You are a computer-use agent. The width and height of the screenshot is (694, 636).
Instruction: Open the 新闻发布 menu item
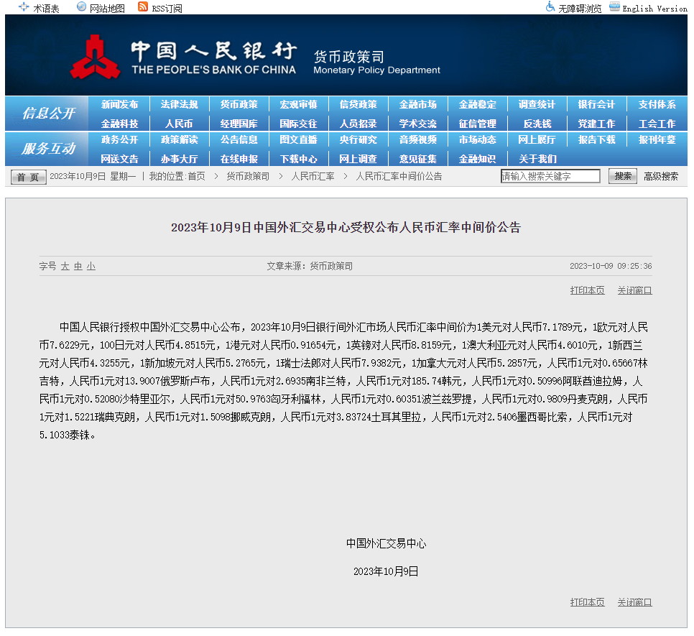click(119, 104)
